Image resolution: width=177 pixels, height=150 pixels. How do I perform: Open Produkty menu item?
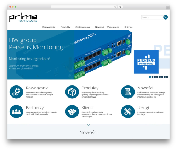pos(65,27)
